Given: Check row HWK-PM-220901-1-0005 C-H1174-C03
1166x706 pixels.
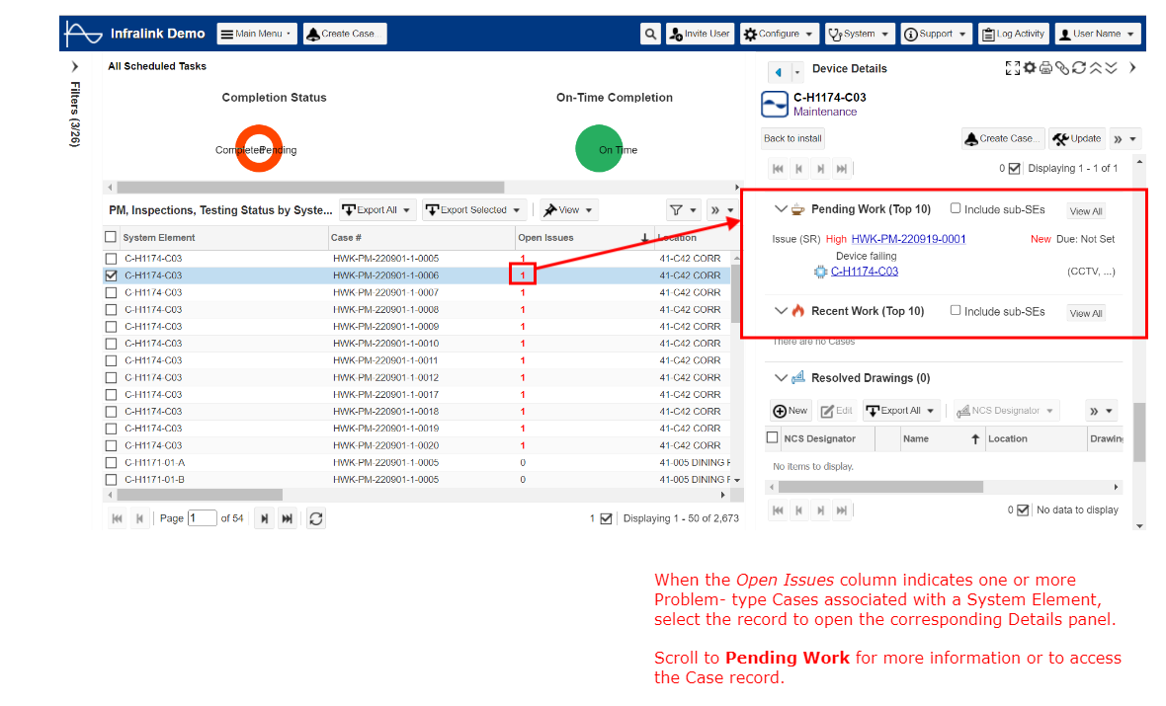Looking at the screenshot, I should coord(111,259).
